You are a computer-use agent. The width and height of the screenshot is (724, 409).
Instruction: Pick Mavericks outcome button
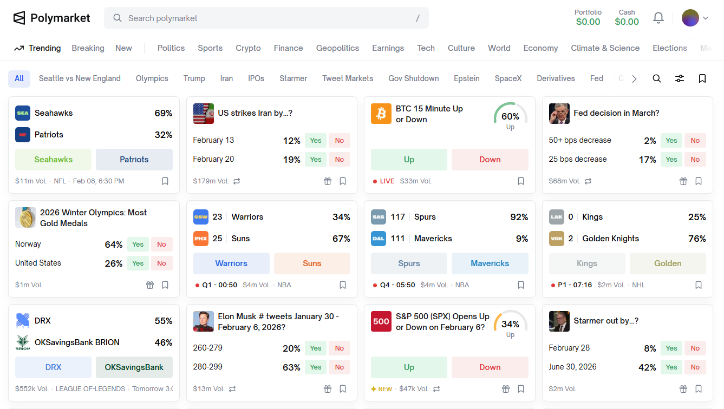(490, 263)
